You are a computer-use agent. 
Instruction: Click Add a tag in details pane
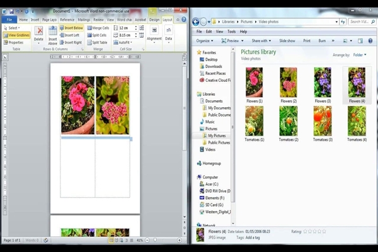(x=253, y=238)
